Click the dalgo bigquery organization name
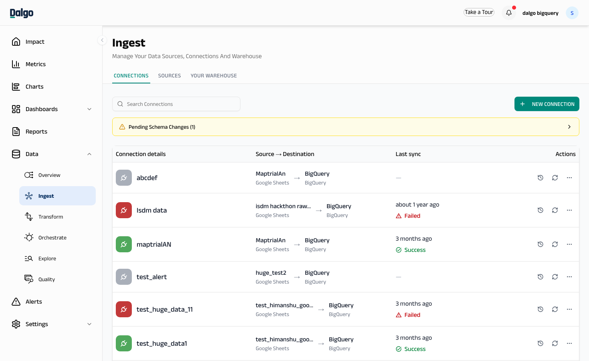Screen dimensions: 589x361 click(540, 13)
